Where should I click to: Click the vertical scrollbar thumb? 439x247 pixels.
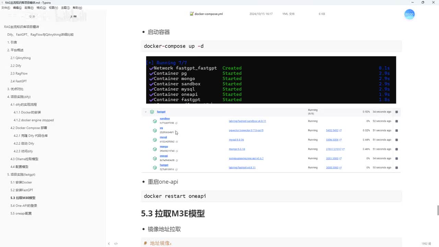click(437, 210)
